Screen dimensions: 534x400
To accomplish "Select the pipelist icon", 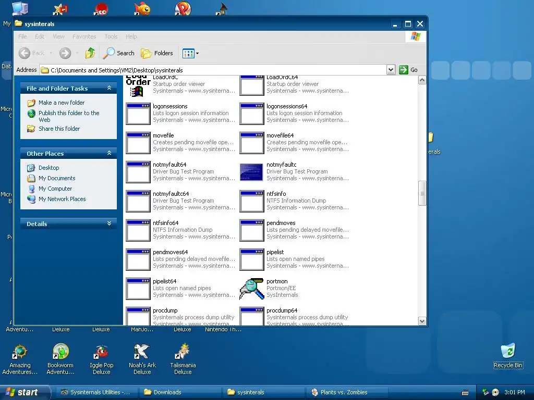I will pyautogui.click(x=252, y=260).
